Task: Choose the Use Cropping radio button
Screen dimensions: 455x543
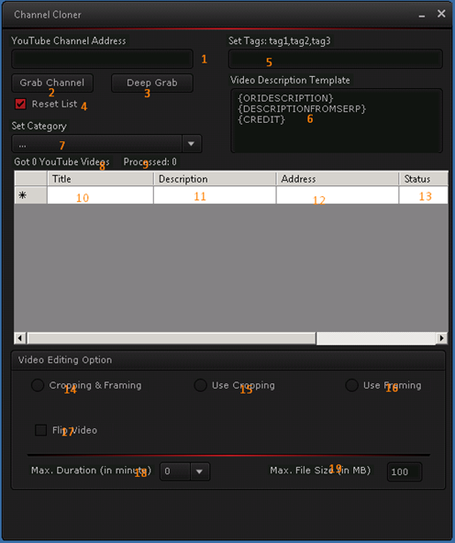Action: click(200, 385)
